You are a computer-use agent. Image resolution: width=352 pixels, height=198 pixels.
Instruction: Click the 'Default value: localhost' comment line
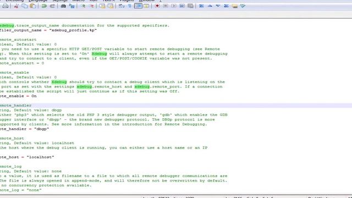pyautogui.click(x=37, y=143)
